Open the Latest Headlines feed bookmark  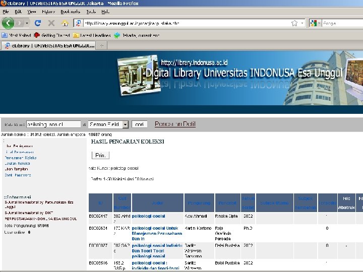click(x=92, y=35)
